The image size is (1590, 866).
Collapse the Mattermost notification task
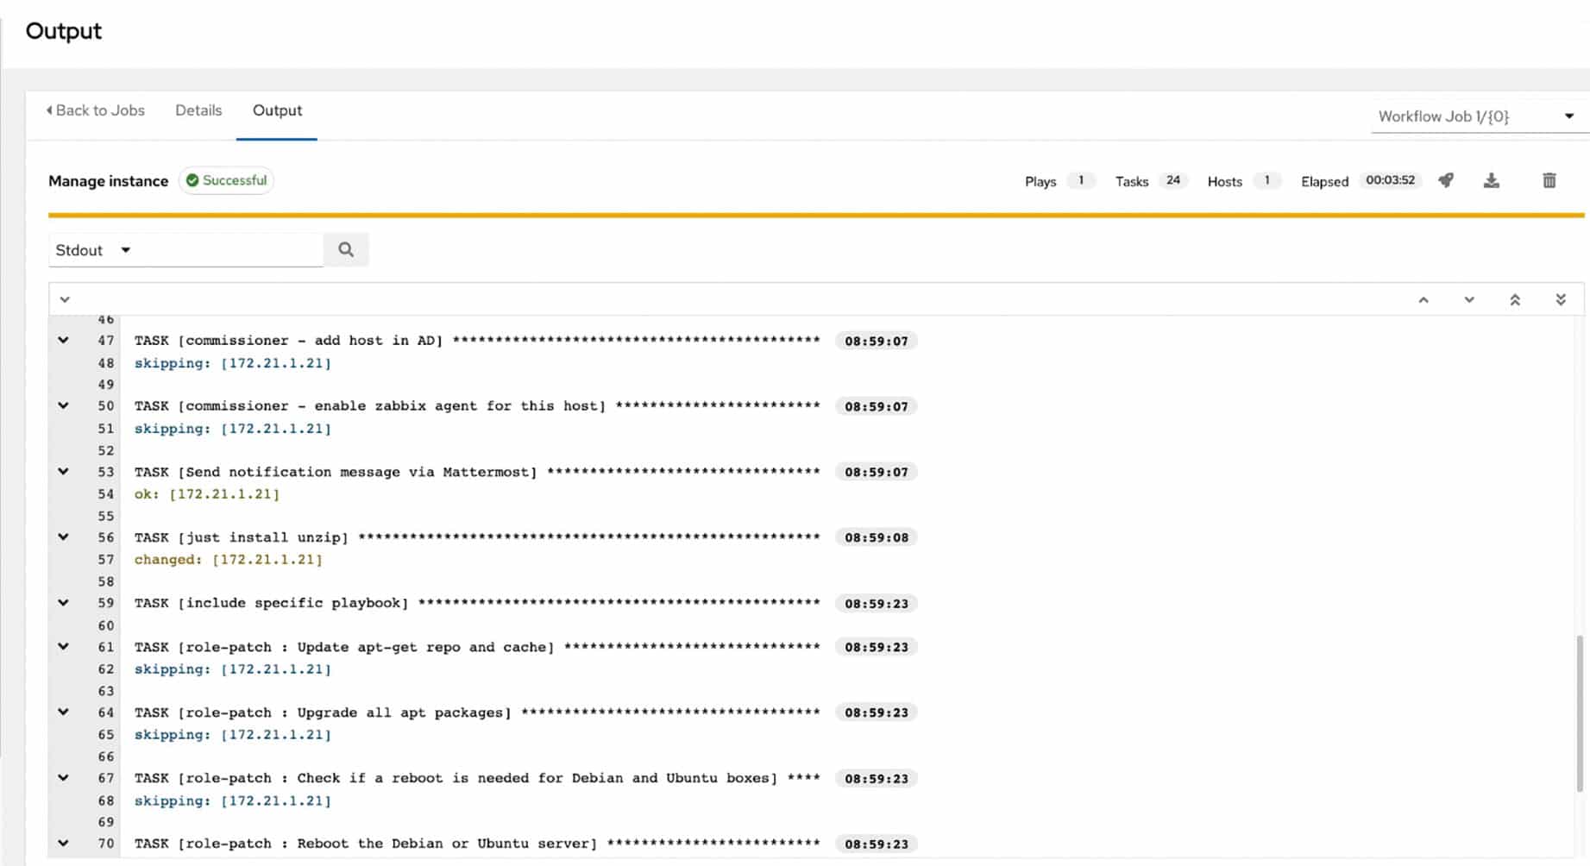[64, 472]
